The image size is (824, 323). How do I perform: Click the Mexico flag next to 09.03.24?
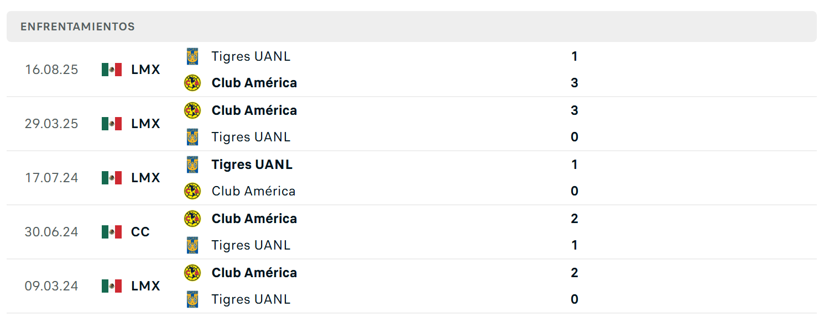[112, 286]
